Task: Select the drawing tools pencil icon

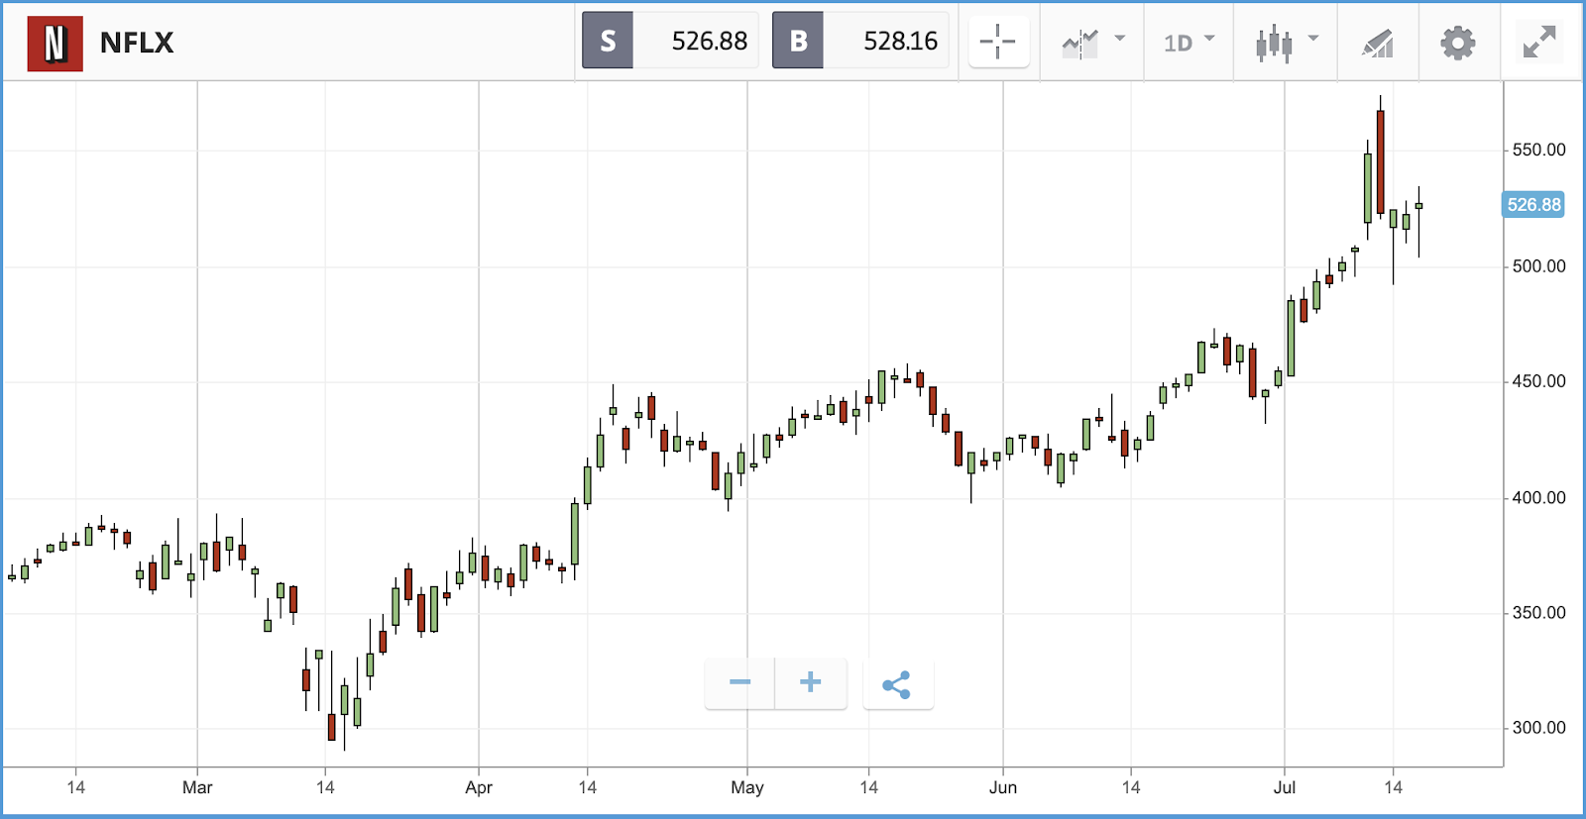Action: [x=1377, y=44]
